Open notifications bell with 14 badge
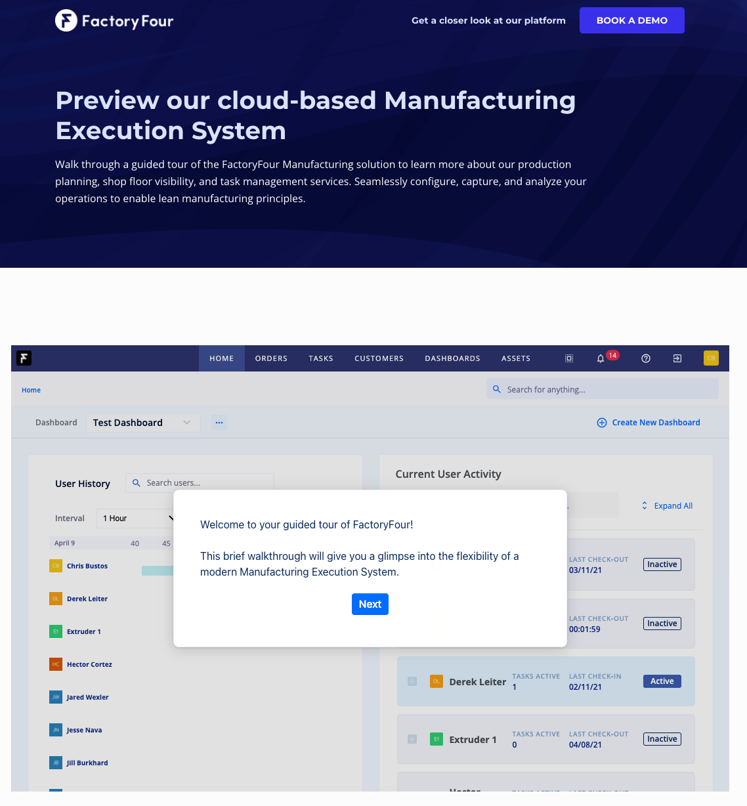 coord(601,358)
